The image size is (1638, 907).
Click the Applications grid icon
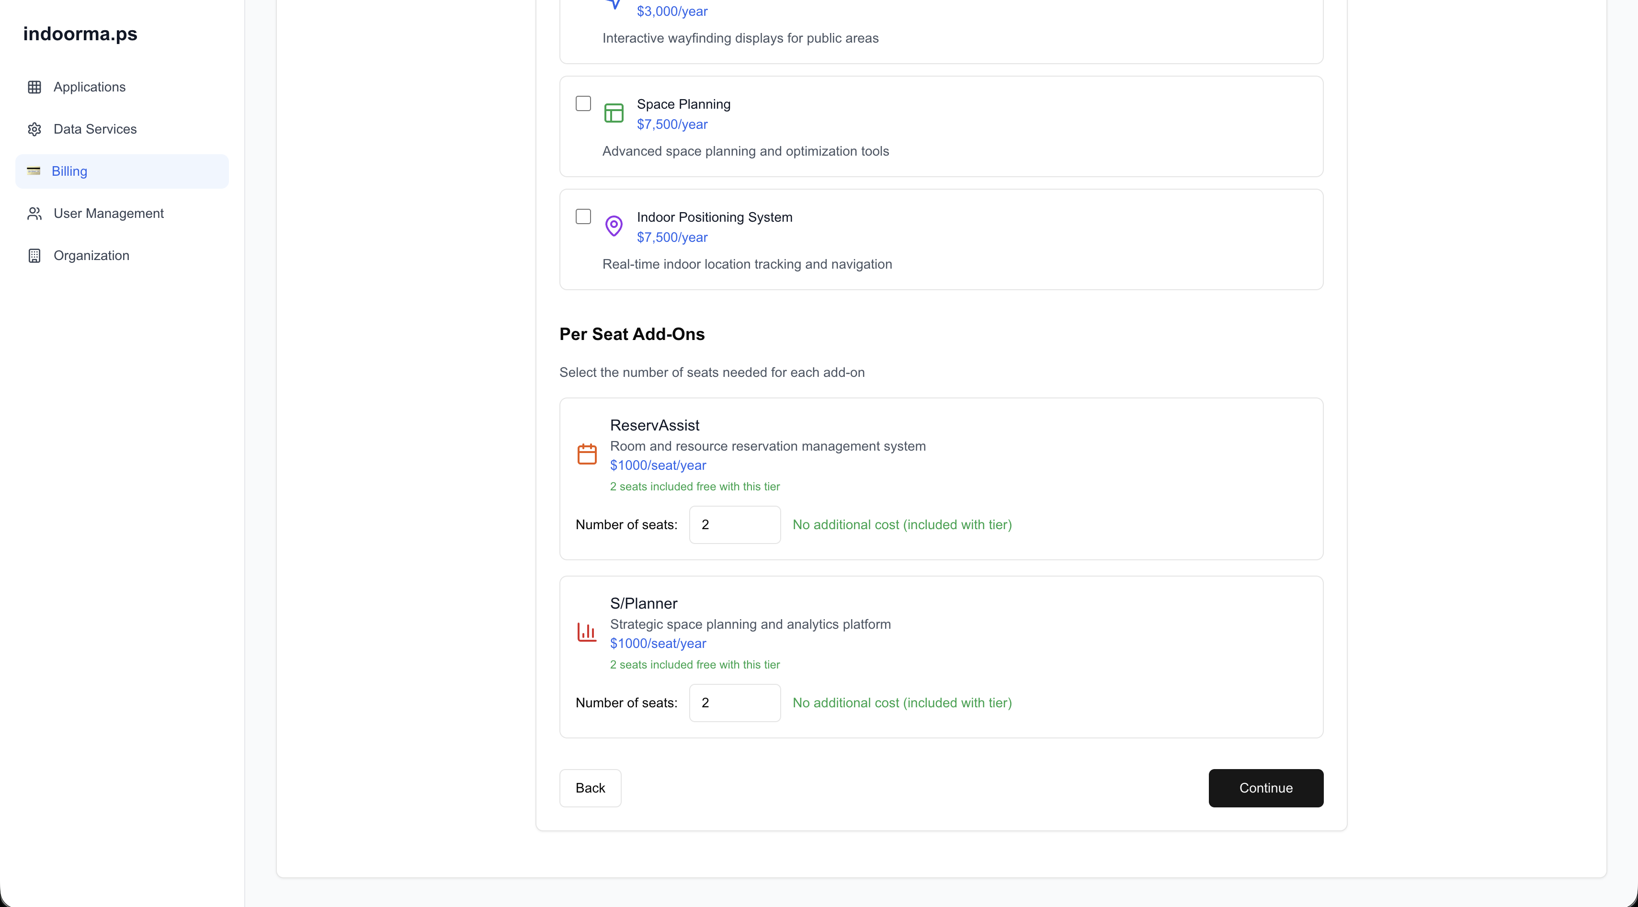click(34, 87)
